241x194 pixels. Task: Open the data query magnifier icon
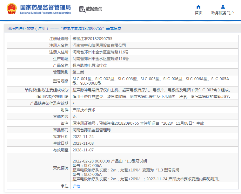pos(82,9)
